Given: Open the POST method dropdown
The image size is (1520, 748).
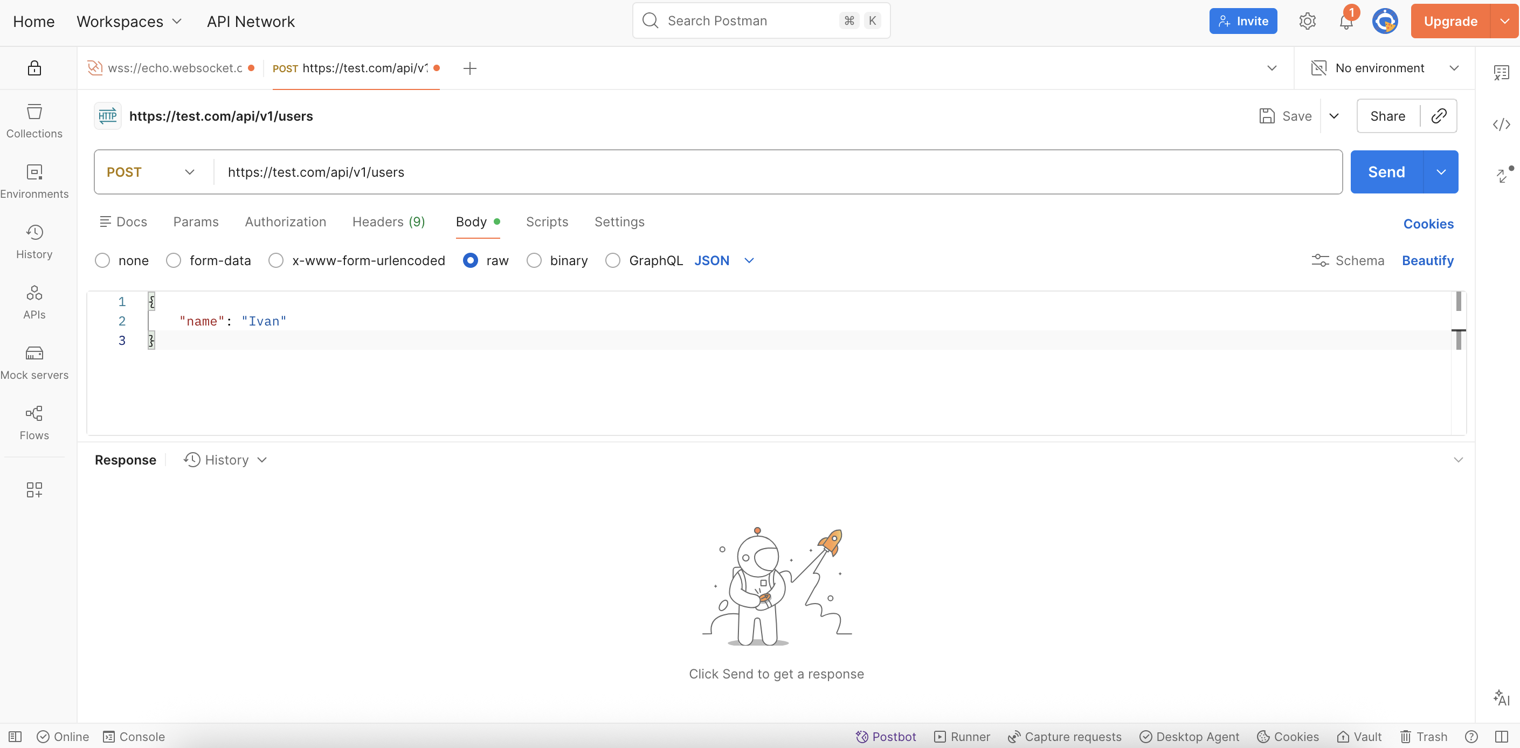Looking at the screenshot, I should [x=151, y=172].
